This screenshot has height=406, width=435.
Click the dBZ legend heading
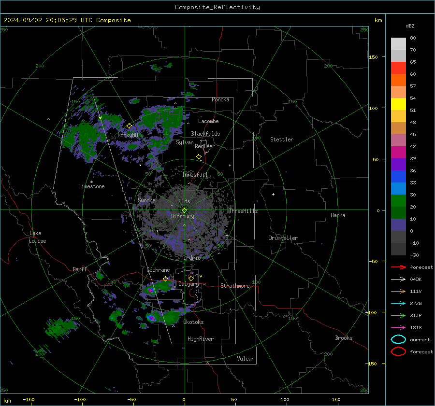[410, 26]
